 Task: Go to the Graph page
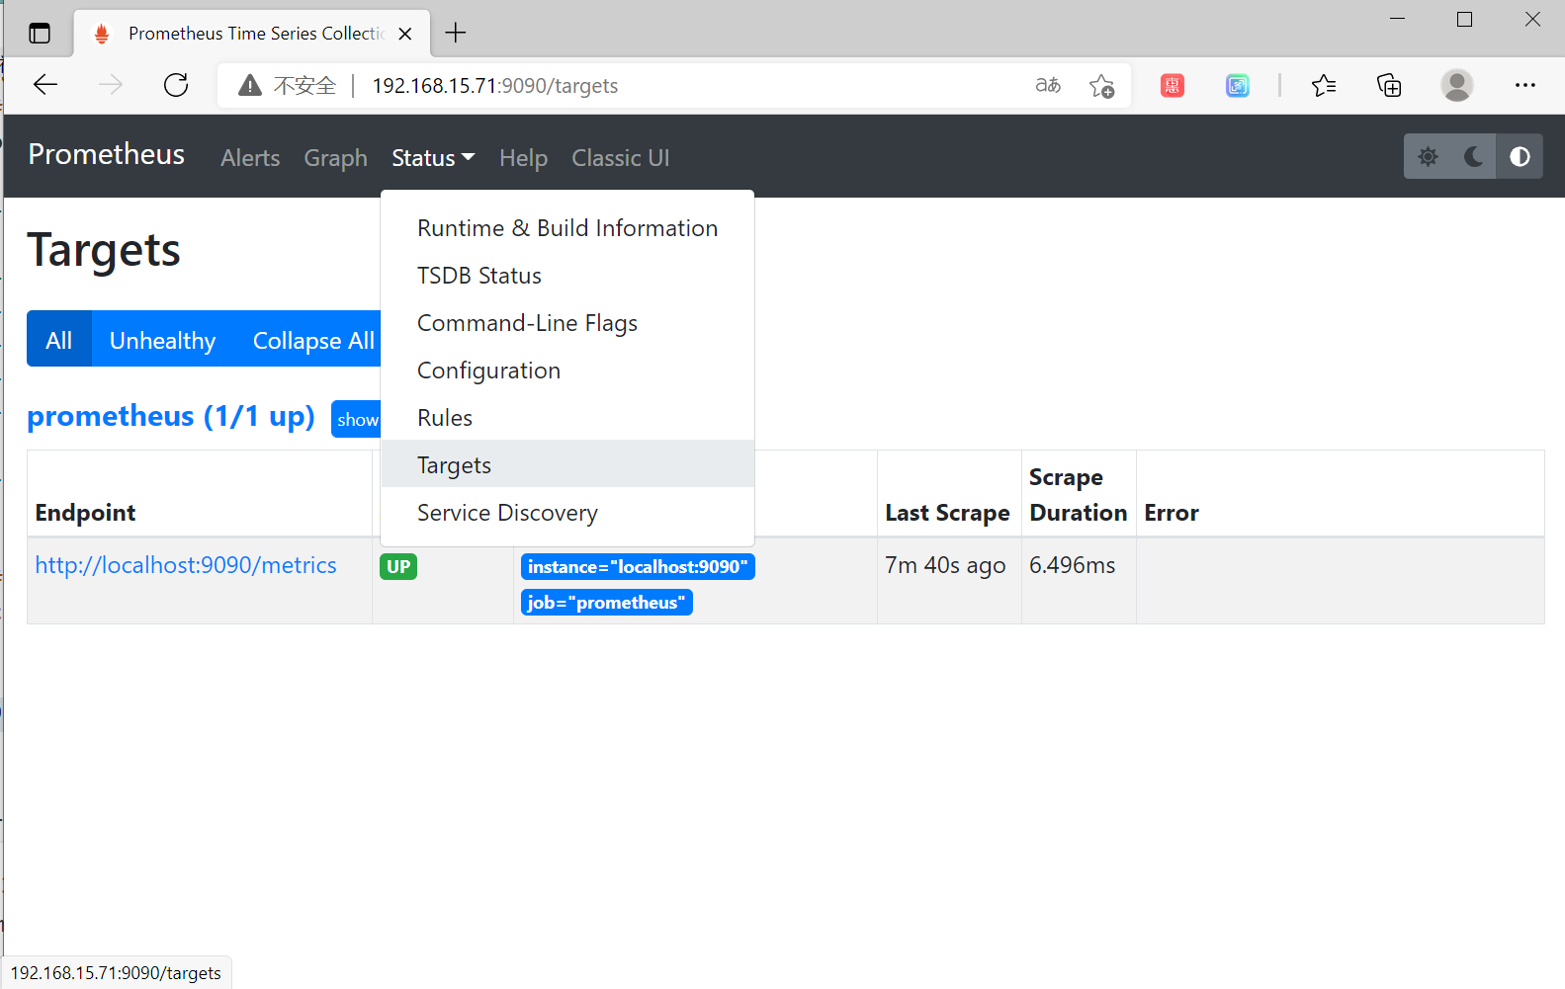pos(335,158)
